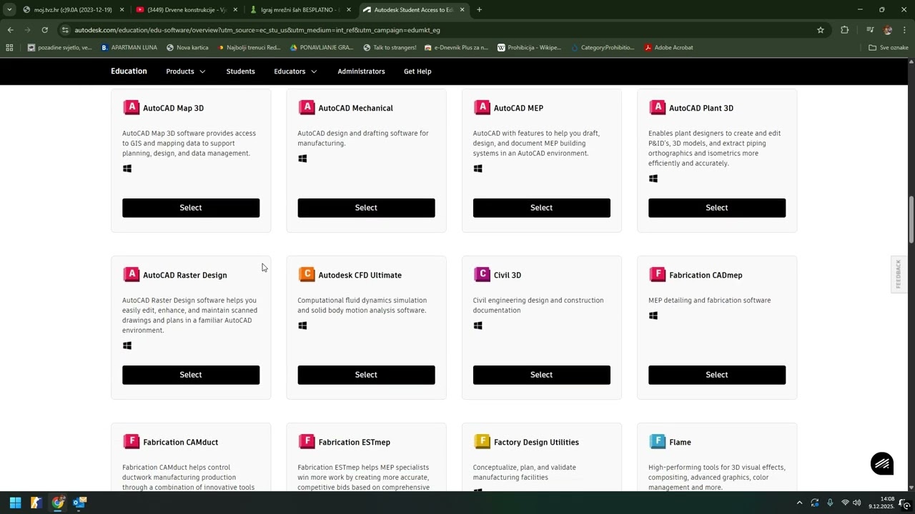
Task: Open Chrome apps grid in bookmarks bar
Action: coord(9,48)
